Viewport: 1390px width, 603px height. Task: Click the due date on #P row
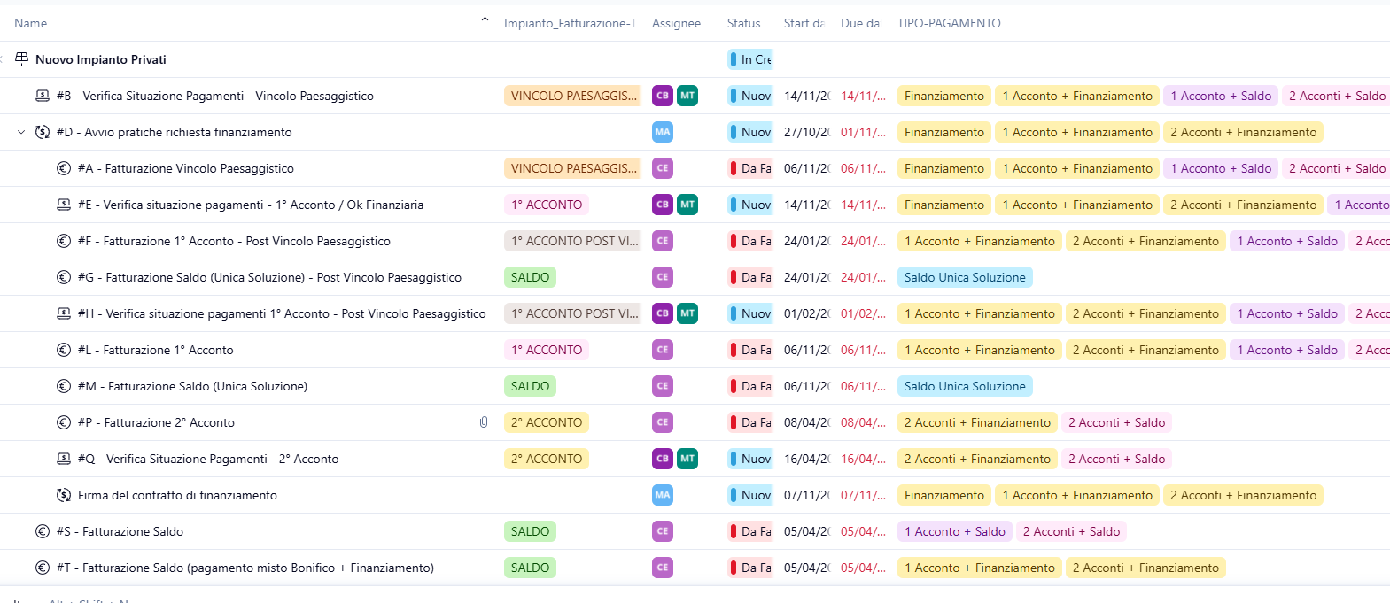(862, 422)
